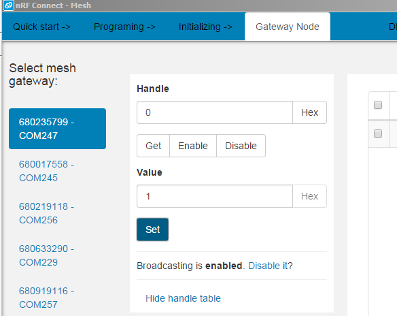The image size is (397, 316).
Task: Click the Get button
Action: pyautogui.click(x=153, y=146)
